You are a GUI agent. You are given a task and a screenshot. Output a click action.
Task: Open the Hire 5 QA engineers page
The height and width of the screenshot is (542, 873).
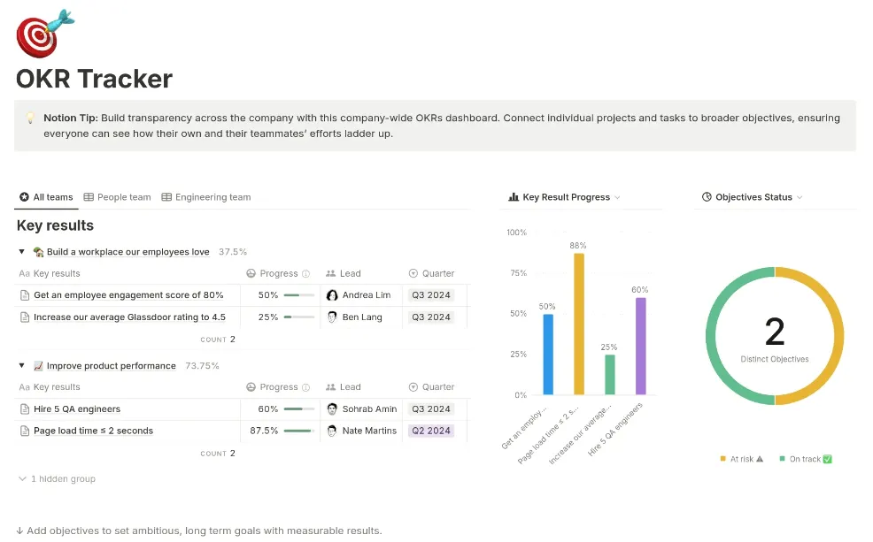pos(77,409)
